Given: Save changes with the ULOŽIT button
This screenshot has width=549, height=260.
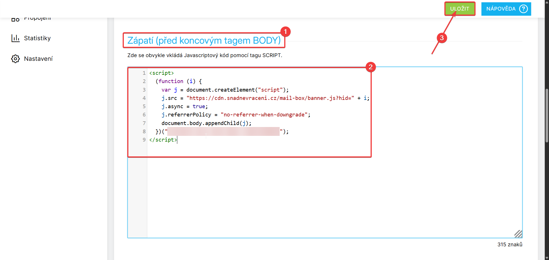Looking at the screenshot, I should coord(460,9).
